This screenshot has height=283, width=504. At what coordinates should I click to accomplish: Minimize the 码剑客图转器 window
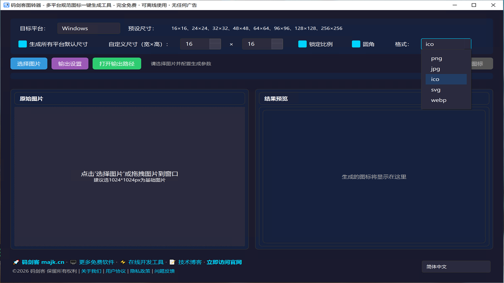[x=455, y=5]
